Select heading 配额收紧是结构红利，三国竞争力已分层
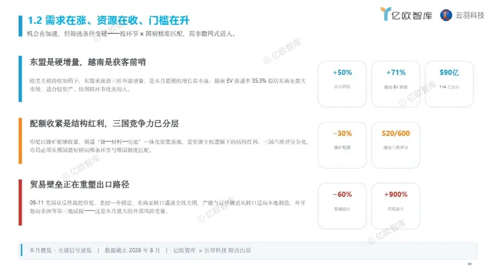496x279 pixels. pos(104,124)
